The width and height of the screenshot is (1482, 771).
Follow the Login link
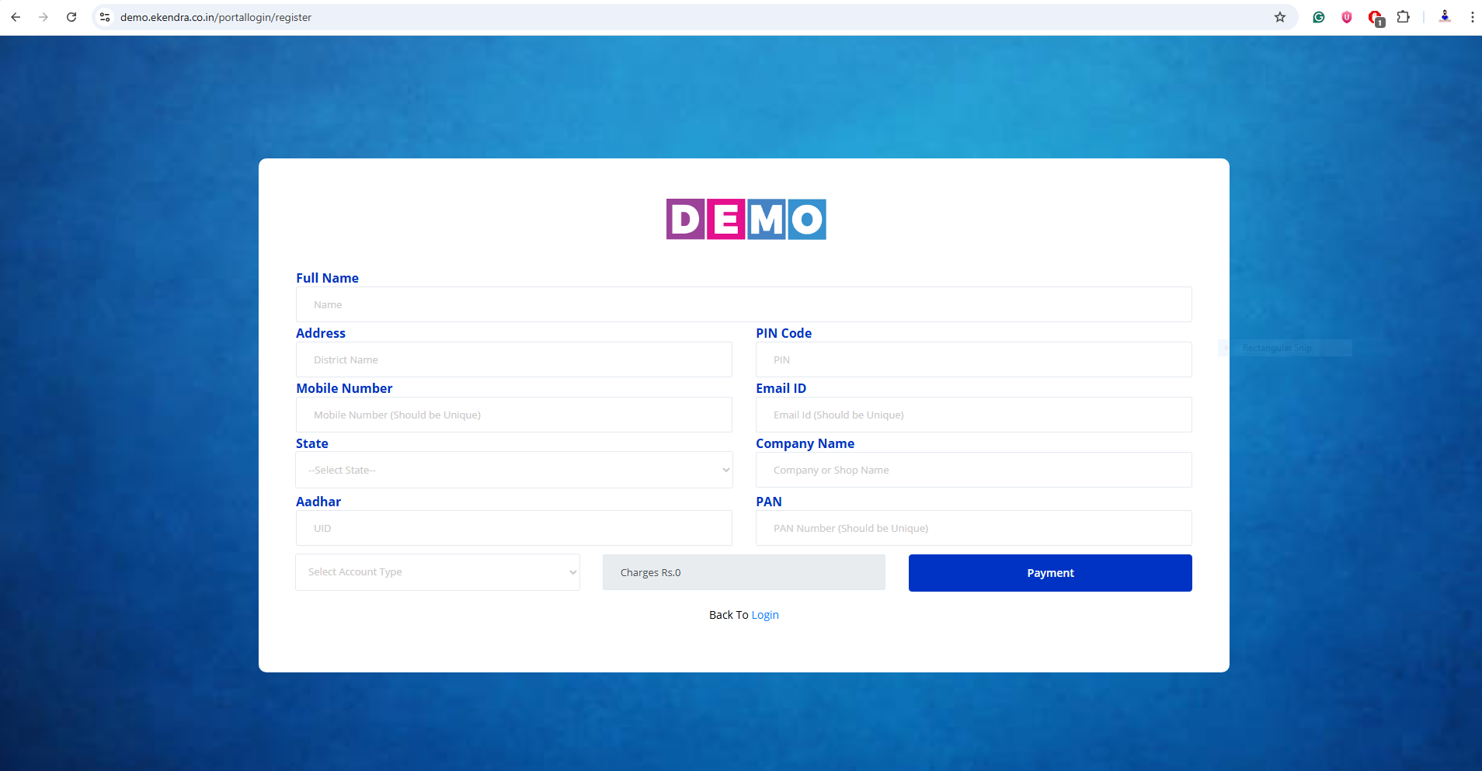(765, 615)
